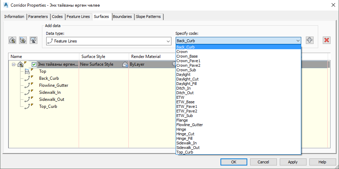339x169 pixels.
Task: Toggle the corridor surface checkbox
Action: pyautogui.click(x=34, y=64)
